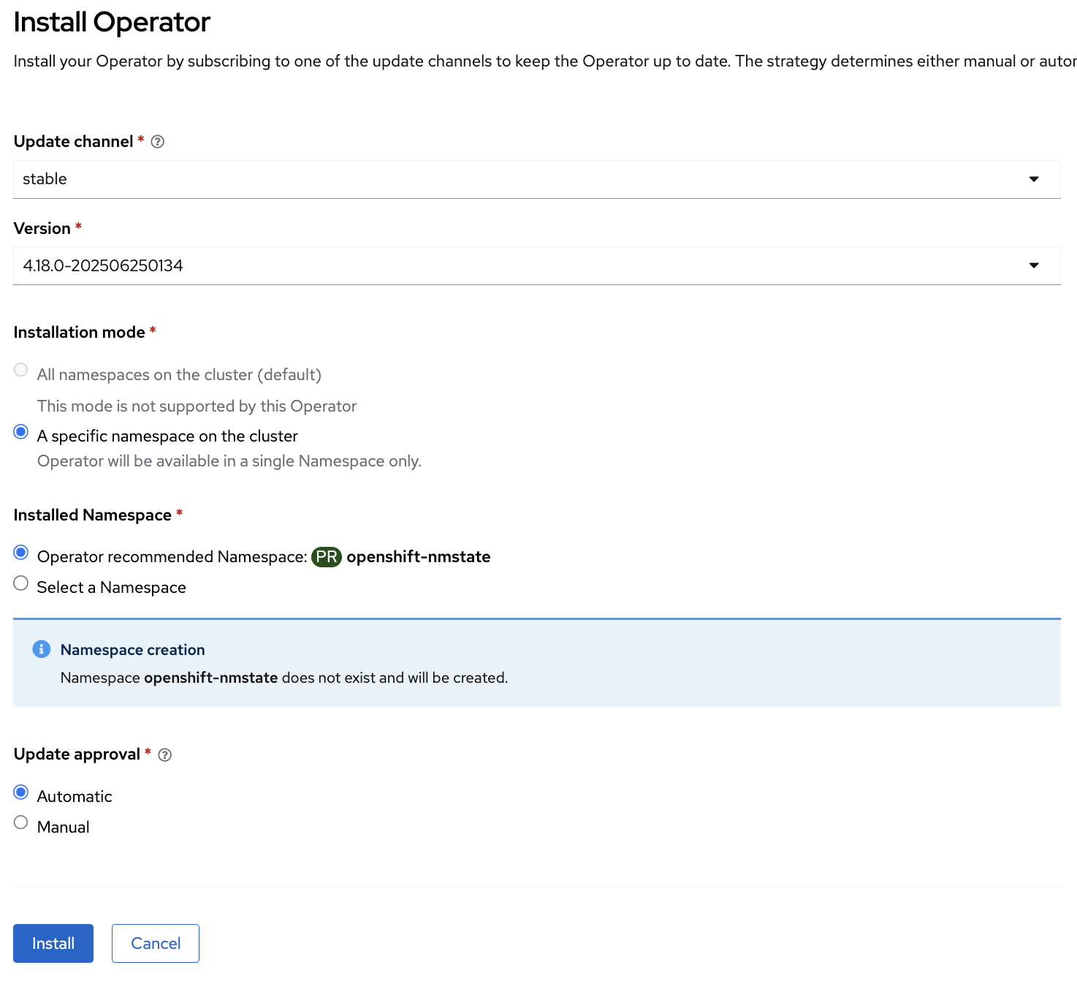Click the Update channel help icon
The height and width of the screenshot is (984, 1077).
point(157,142)
